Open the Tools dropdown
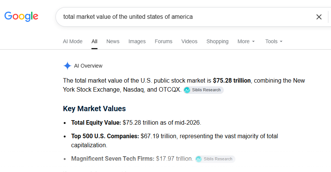331x172 pixels. click(274, 41)
